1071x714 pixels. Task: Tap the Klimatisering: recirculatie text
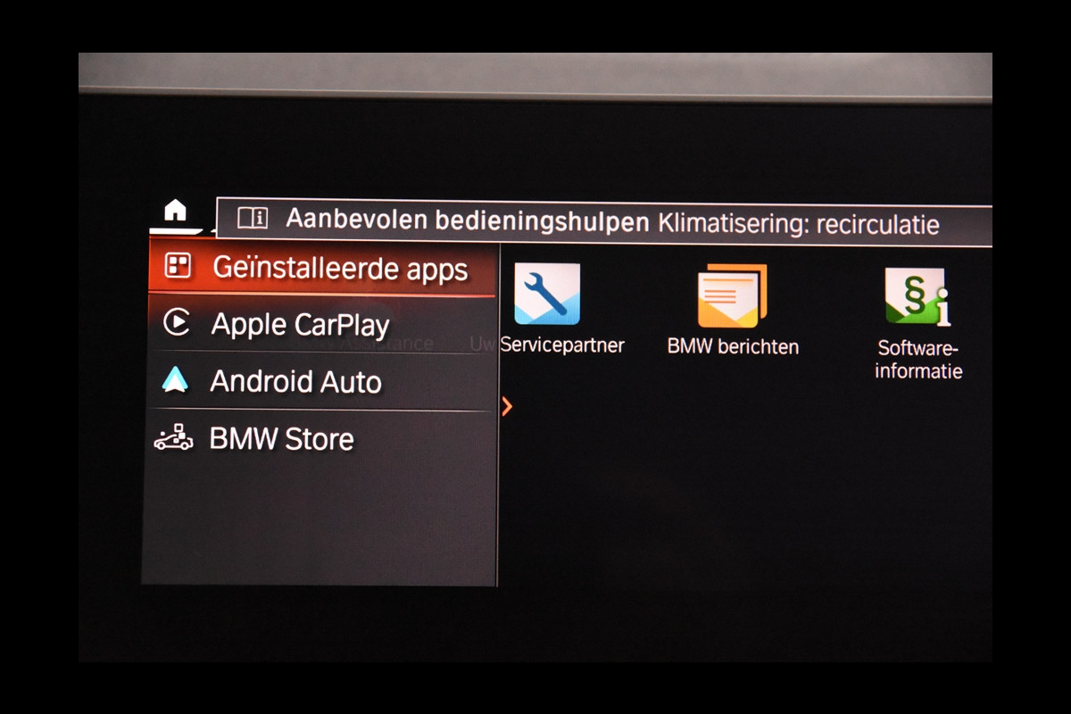pos(798,224)
